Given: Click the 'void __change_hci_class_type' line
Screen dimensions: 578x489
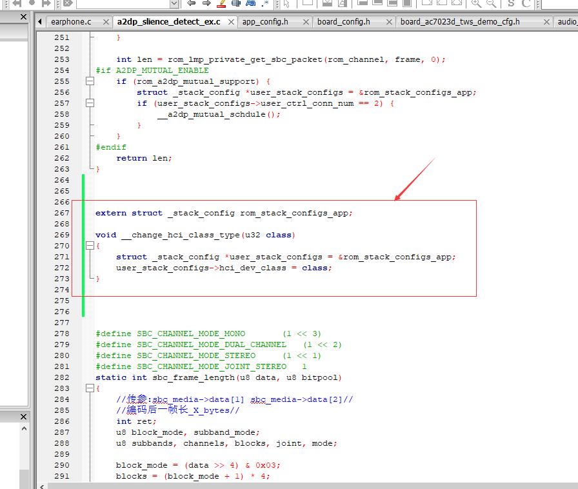Looking at the screenshot, I should coord(195,235).
